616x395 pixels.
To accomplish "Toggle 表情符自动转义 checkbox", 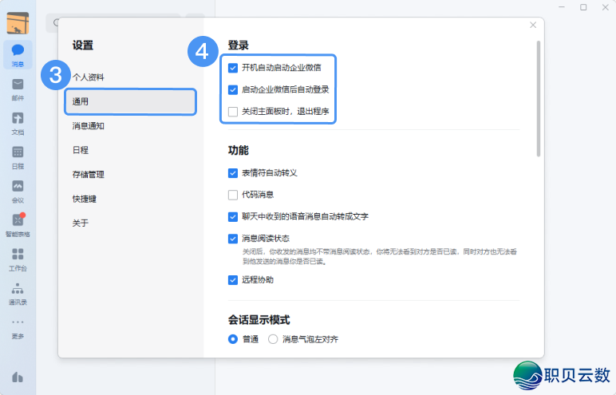I will point(233,173).
